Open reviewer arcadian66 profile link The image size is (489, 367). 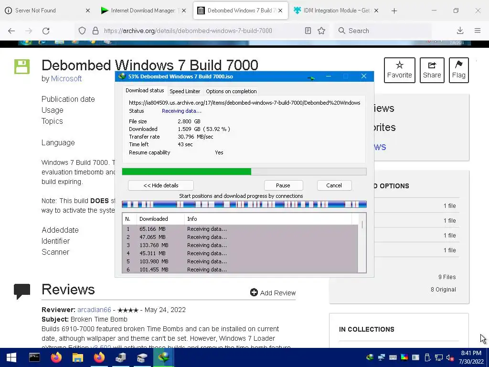[94, 310]
